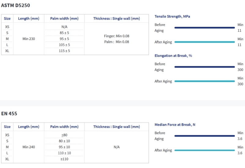This screenshot has height=168, width=245.
Task: Select the Elongation at Break, % title
Action: pos(173,56)
